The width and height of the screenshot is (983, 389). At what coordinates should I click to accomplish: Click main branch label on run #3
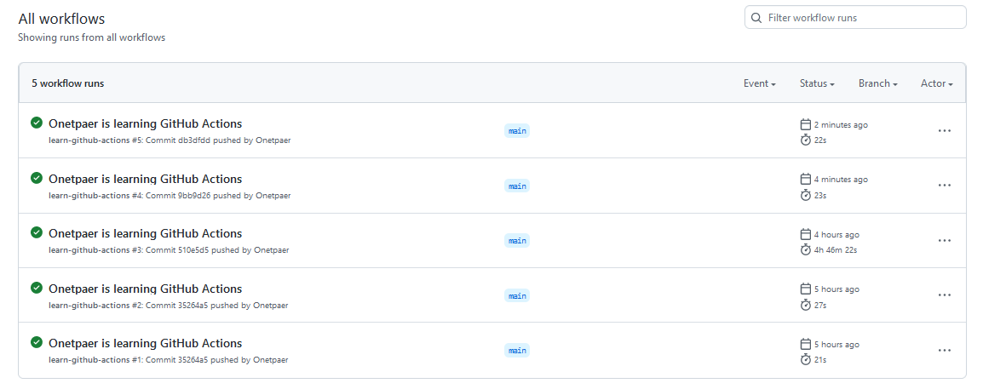[x=517, y=241]
